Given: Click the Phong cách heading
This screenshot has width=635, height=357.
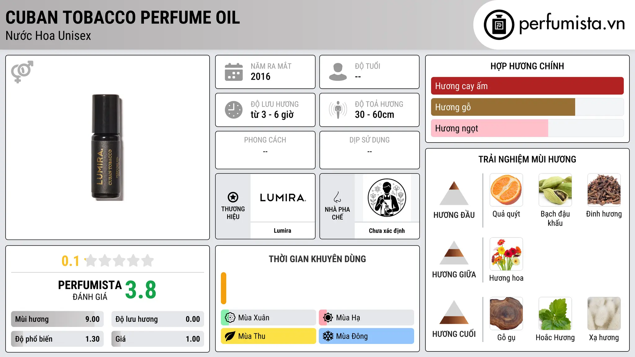Looking at the screenshot, I should (265, 140).
